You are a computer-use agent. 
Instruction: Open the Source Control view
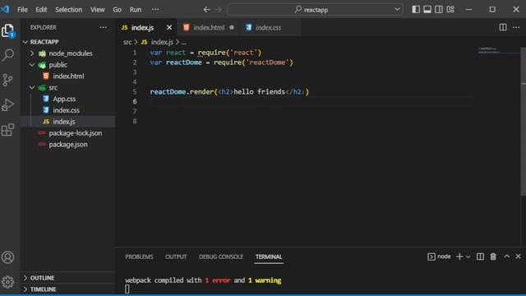[x=7, y=80]
